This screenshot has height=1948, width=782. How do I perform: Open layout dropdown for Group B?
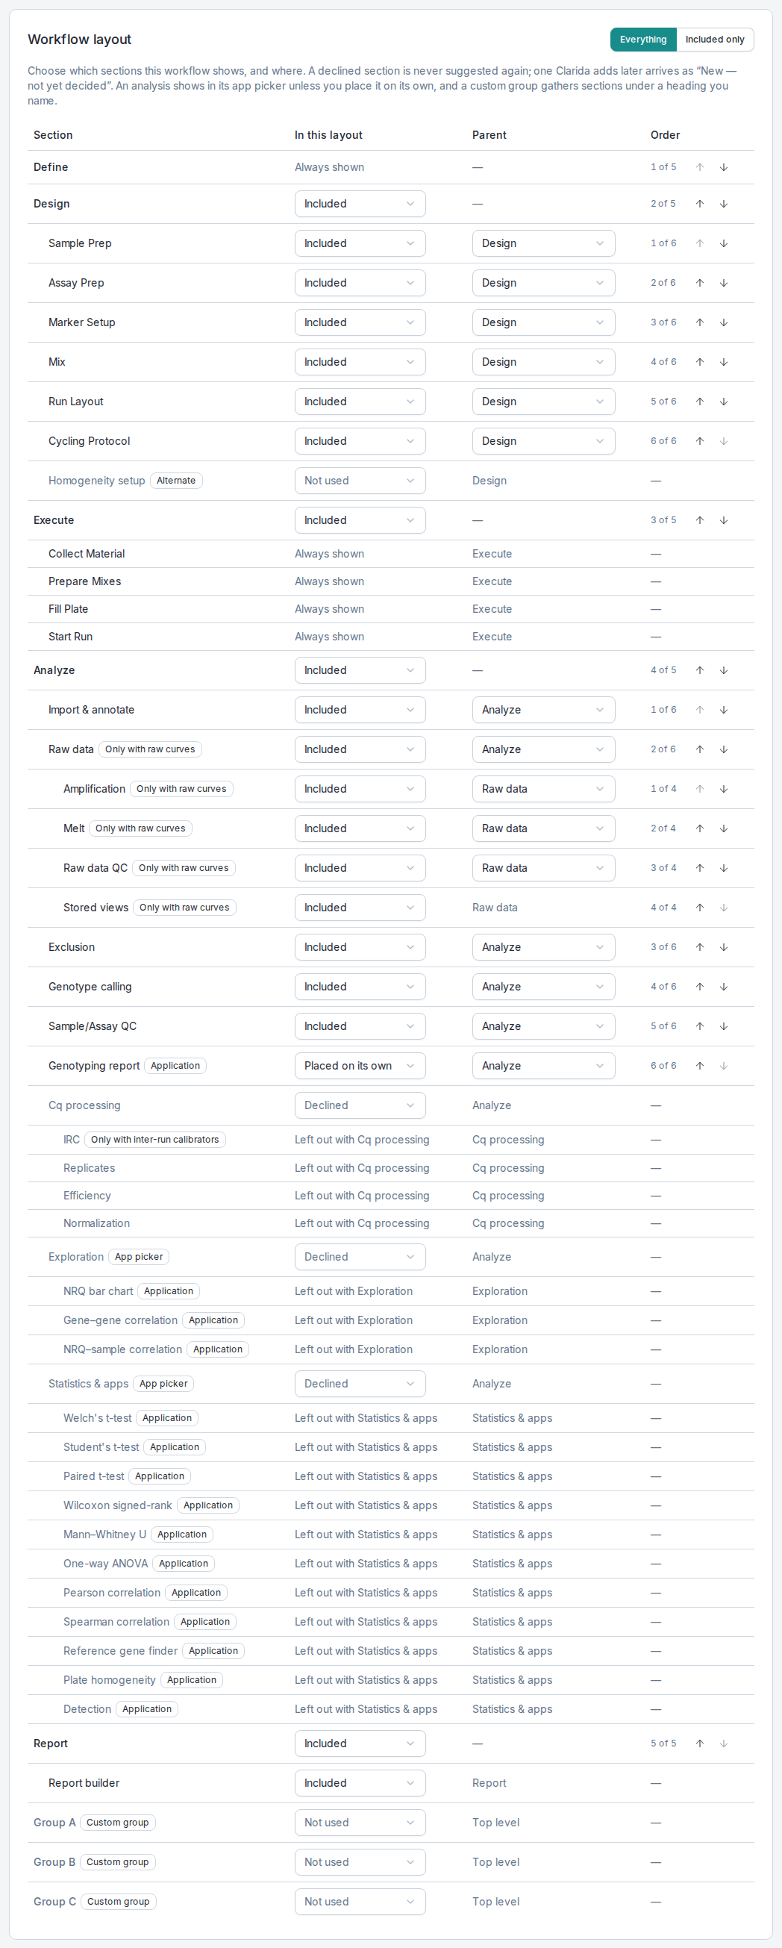tap(360, 1861)
